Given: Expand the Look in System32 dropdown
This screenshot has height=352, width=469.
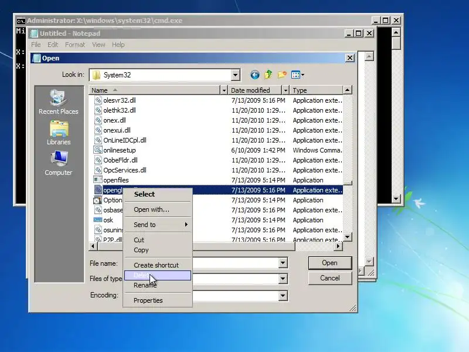Looking at the screenshot, I should 236,75.
